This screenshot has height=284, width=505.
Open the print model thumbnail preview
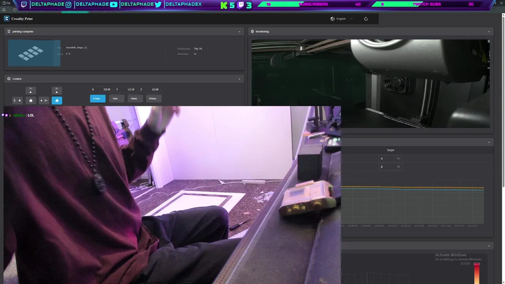coord(34,53)
